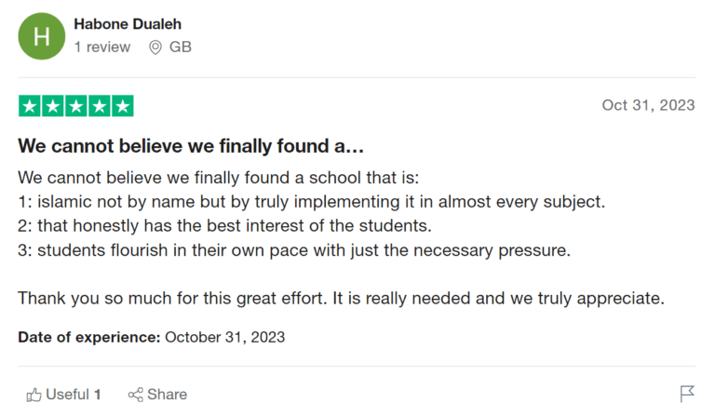Click the fifth green rating star
Viewport: 715px width, 416px height.
(123, 105)
